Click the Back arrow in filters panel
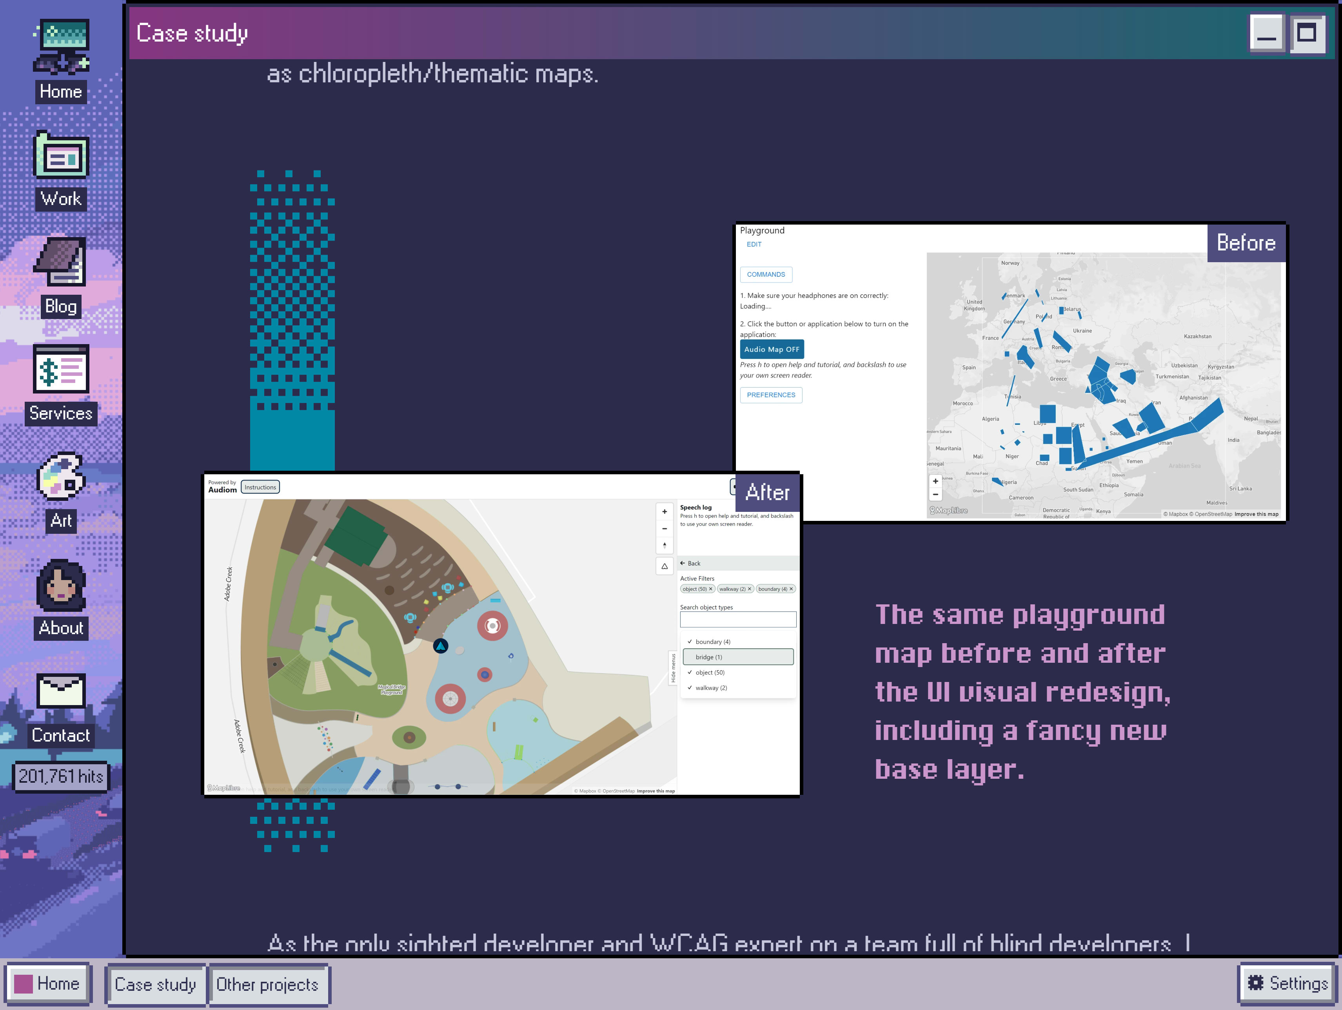This screenshot has width=1342, height=1010. 690,564
